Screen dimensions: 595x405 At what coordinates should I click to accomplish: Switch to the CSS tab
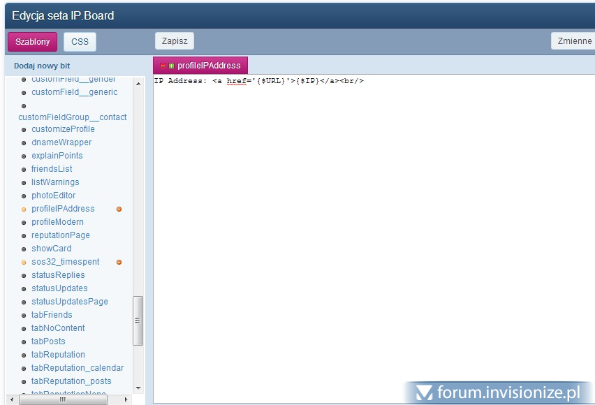[80, 42]
